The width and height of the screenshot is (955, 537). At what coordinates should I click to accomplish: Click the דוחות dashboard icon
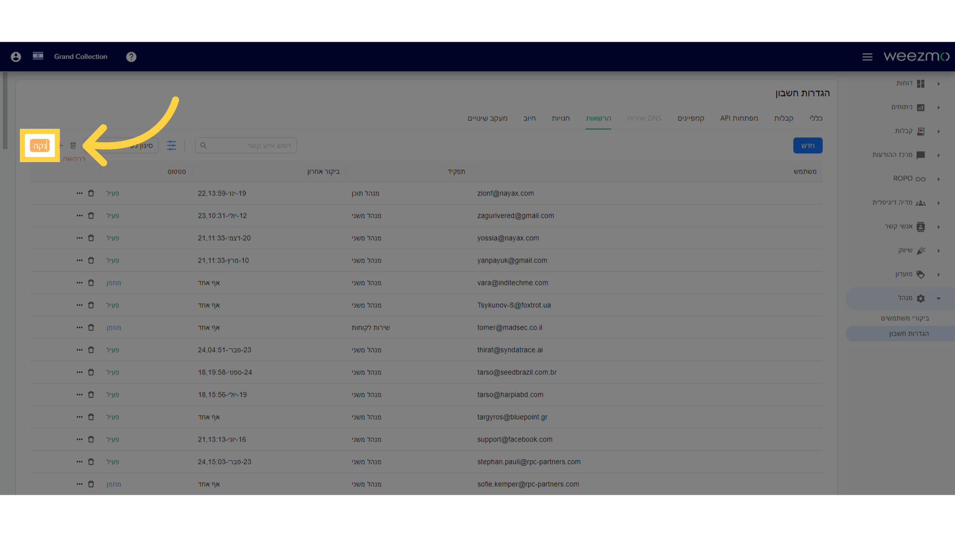click(x=921, y=84)
